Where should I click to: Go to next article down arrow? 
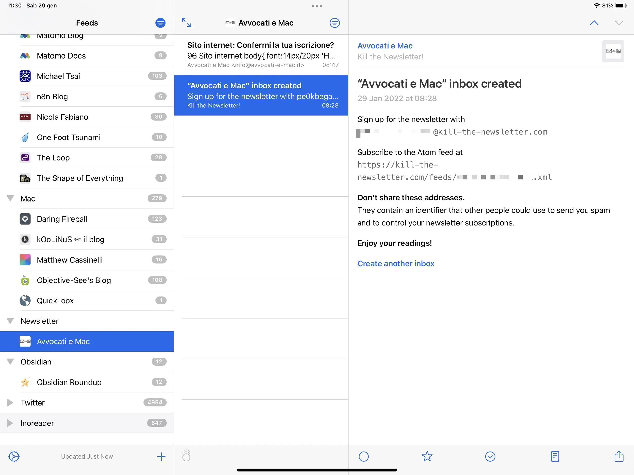tap(619, 23)
